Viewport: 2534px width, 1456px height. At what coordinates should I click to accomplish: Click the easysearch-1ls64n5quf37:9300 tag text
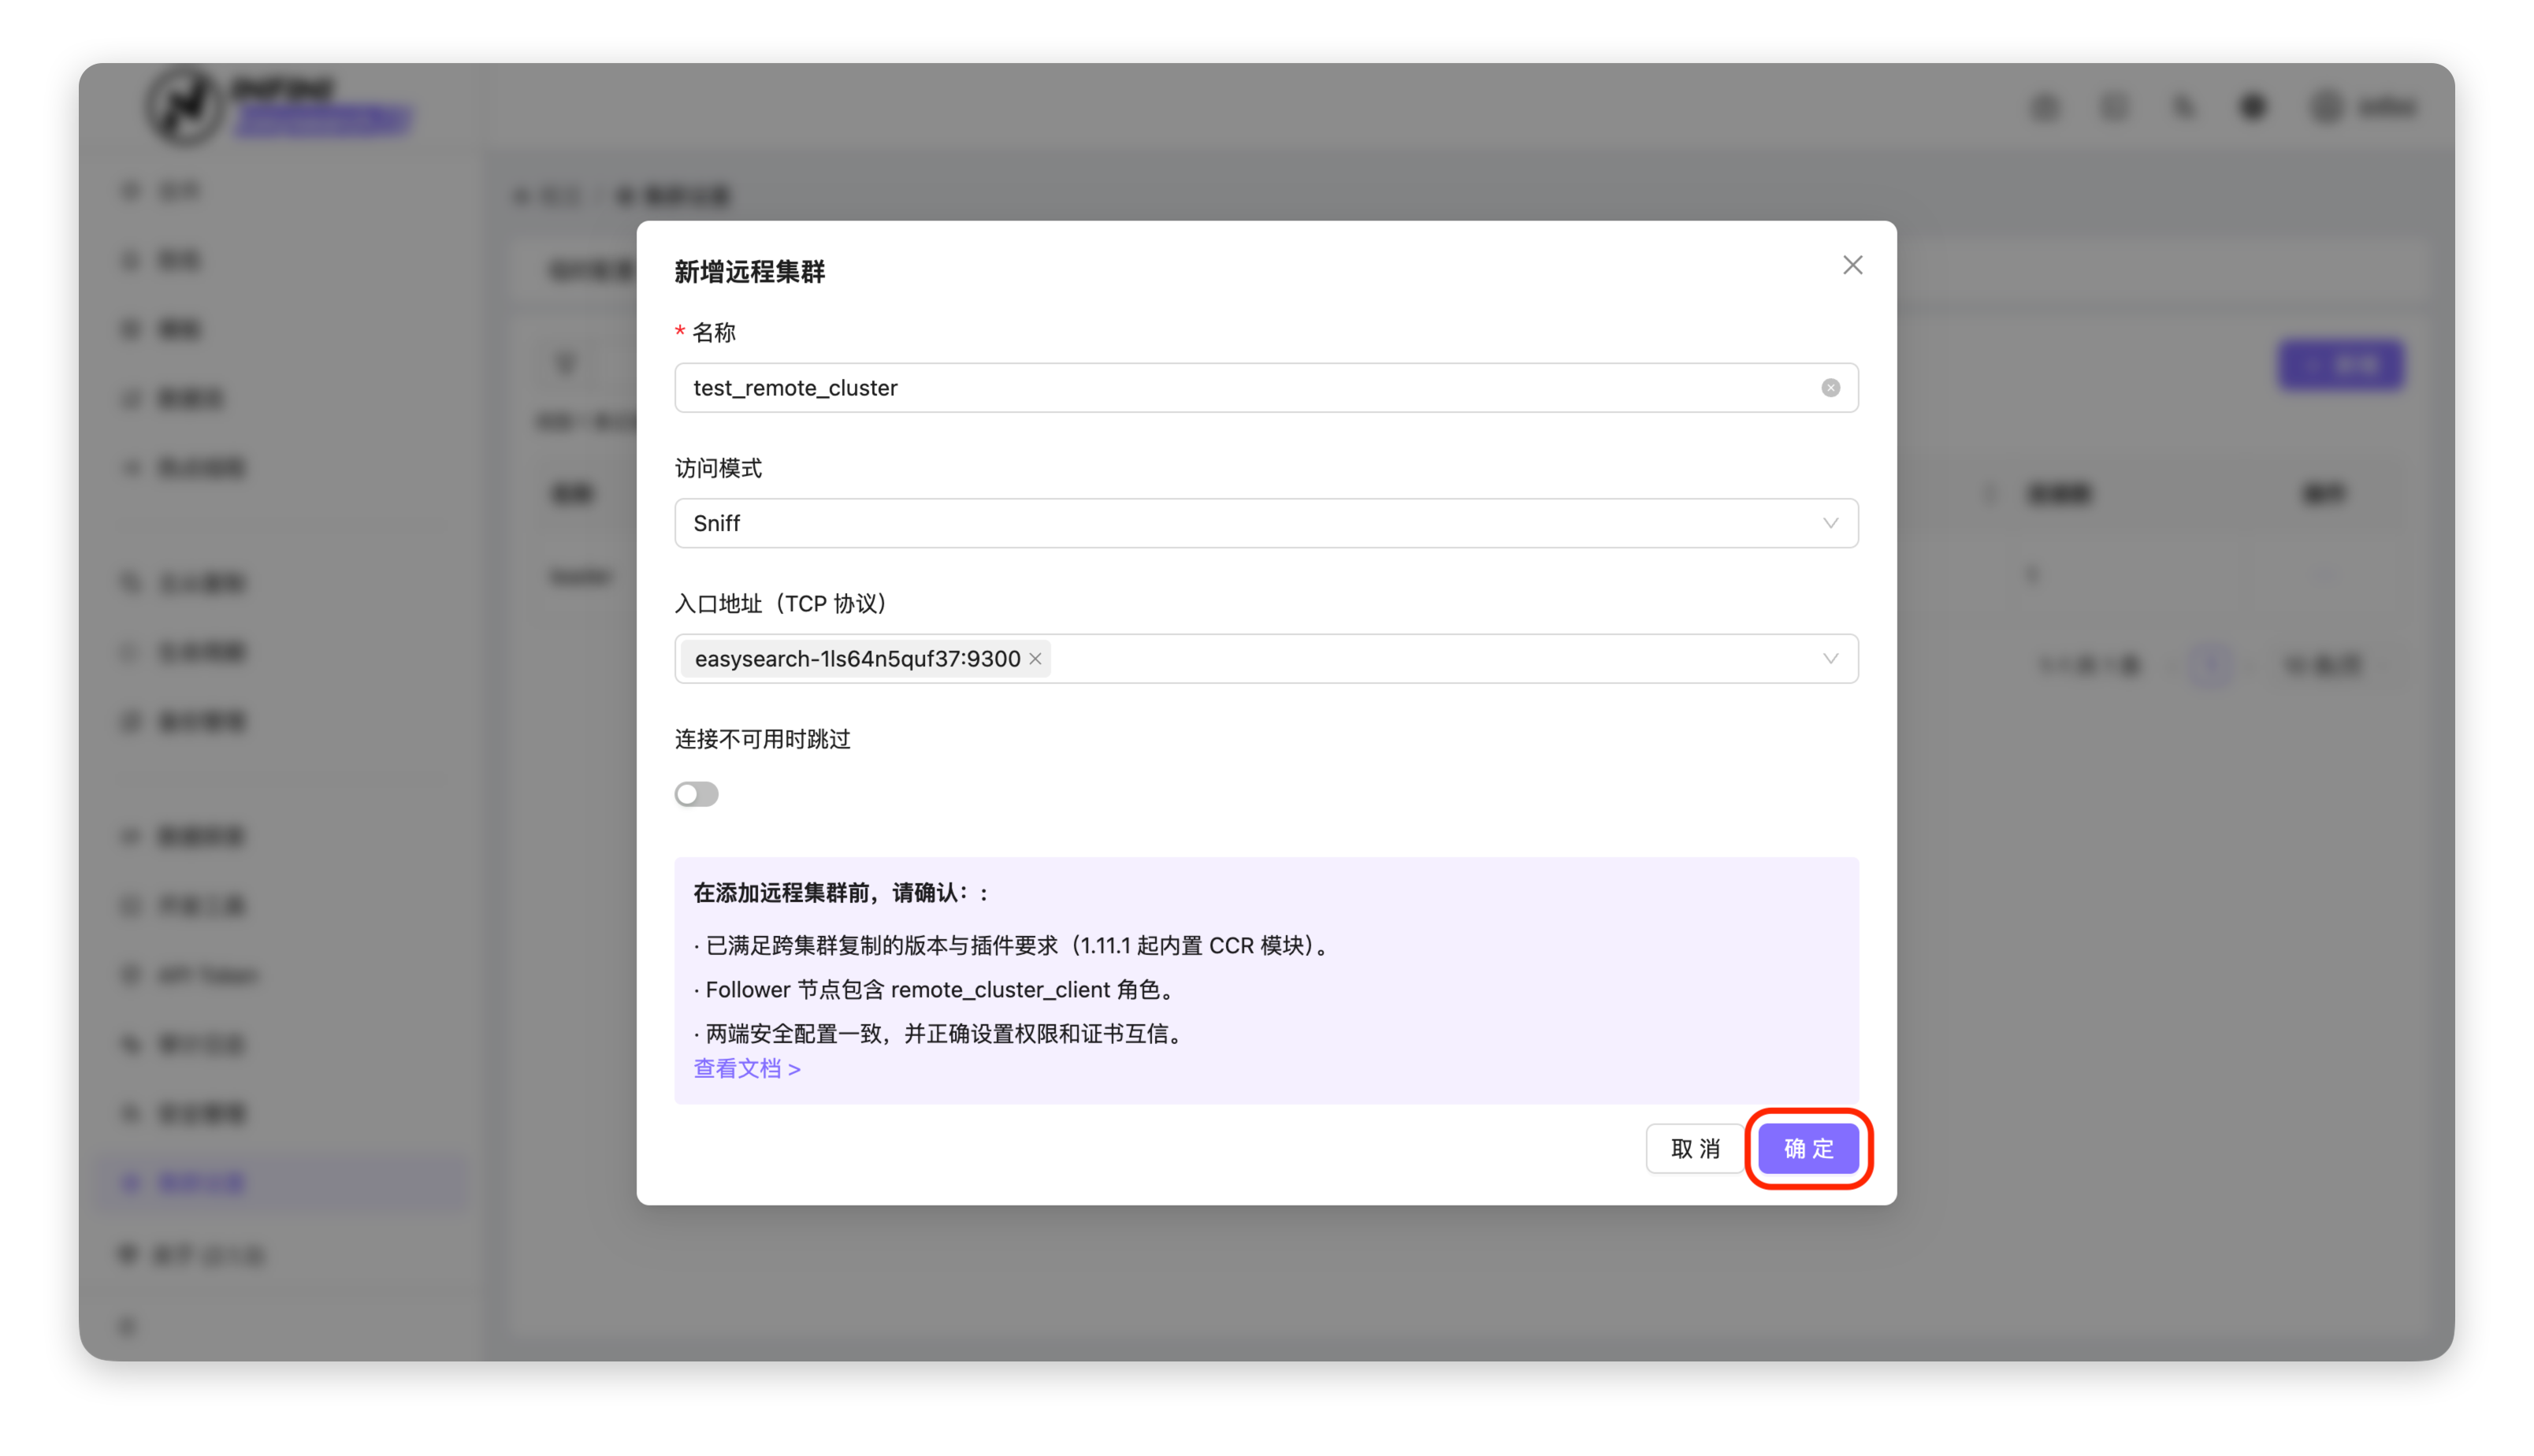pyautogui.click(x=857, y=659)
